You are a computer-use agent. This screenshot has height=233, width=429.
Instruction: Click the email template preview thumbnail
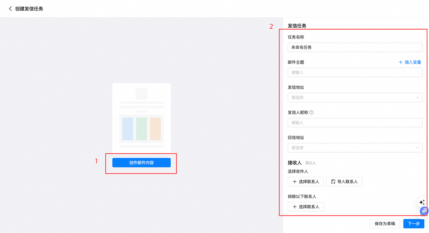[x=142, y=118]
